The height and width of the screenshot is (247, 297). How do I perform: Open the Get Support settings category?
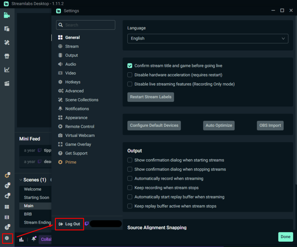click(x=73, y=153)
